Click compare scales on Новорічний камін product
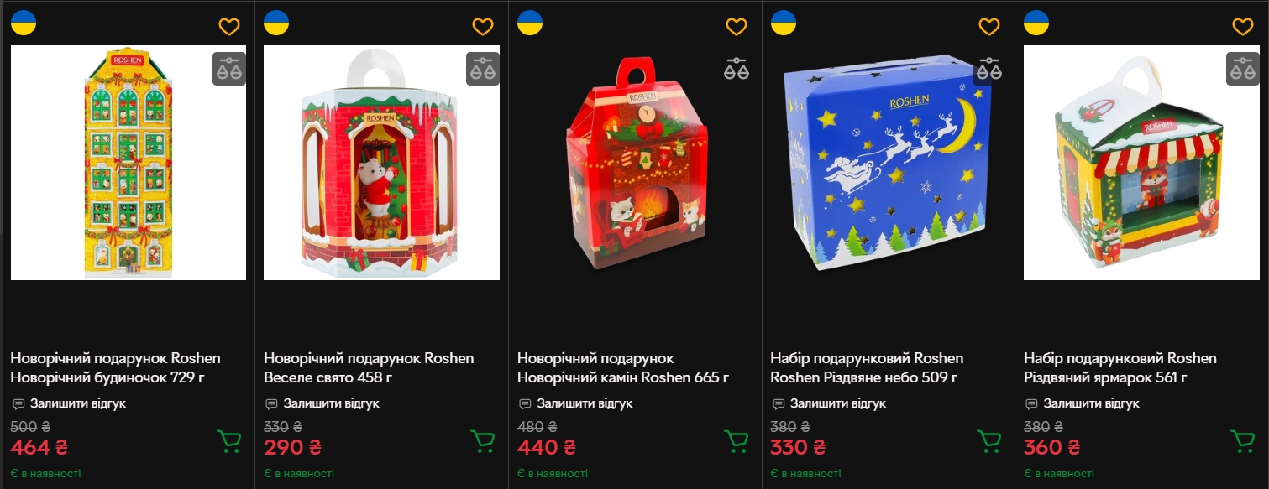1269x489 pixels. (737, 69)
